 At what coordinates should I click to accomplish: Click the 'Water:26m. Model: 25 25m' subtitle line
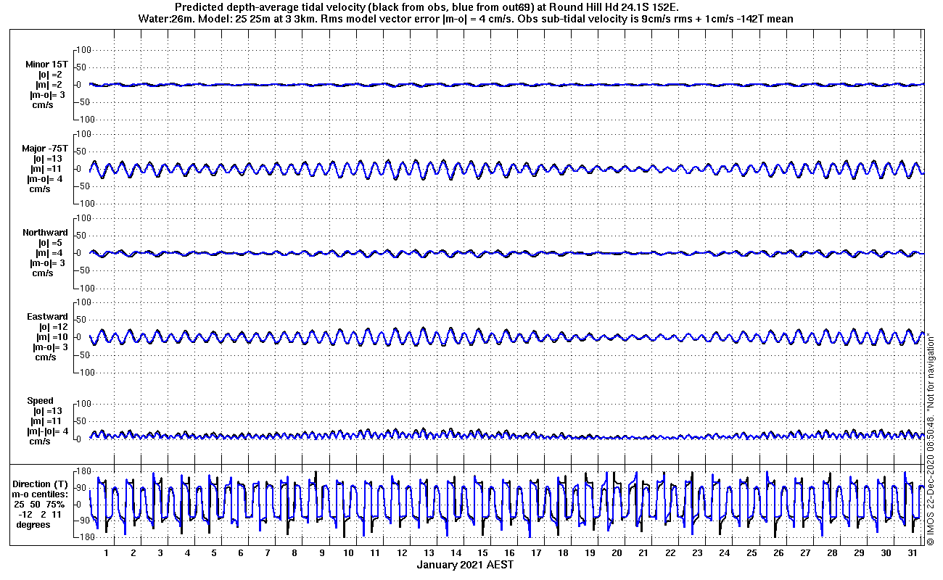(464, 19)
